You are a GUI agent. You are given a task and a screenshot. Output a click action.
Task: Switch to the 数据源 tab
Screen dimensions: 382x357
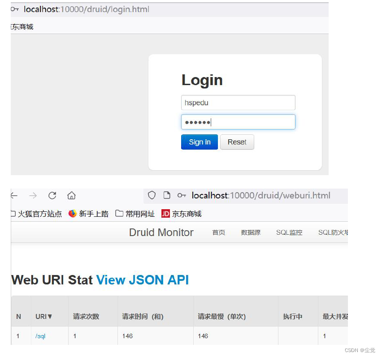pyautogui.click(x=250, y=232)
